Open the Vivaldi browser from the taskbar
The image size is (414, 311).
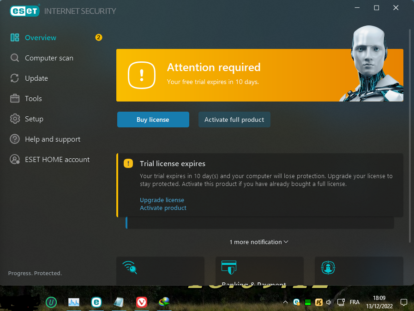(142, 302)
